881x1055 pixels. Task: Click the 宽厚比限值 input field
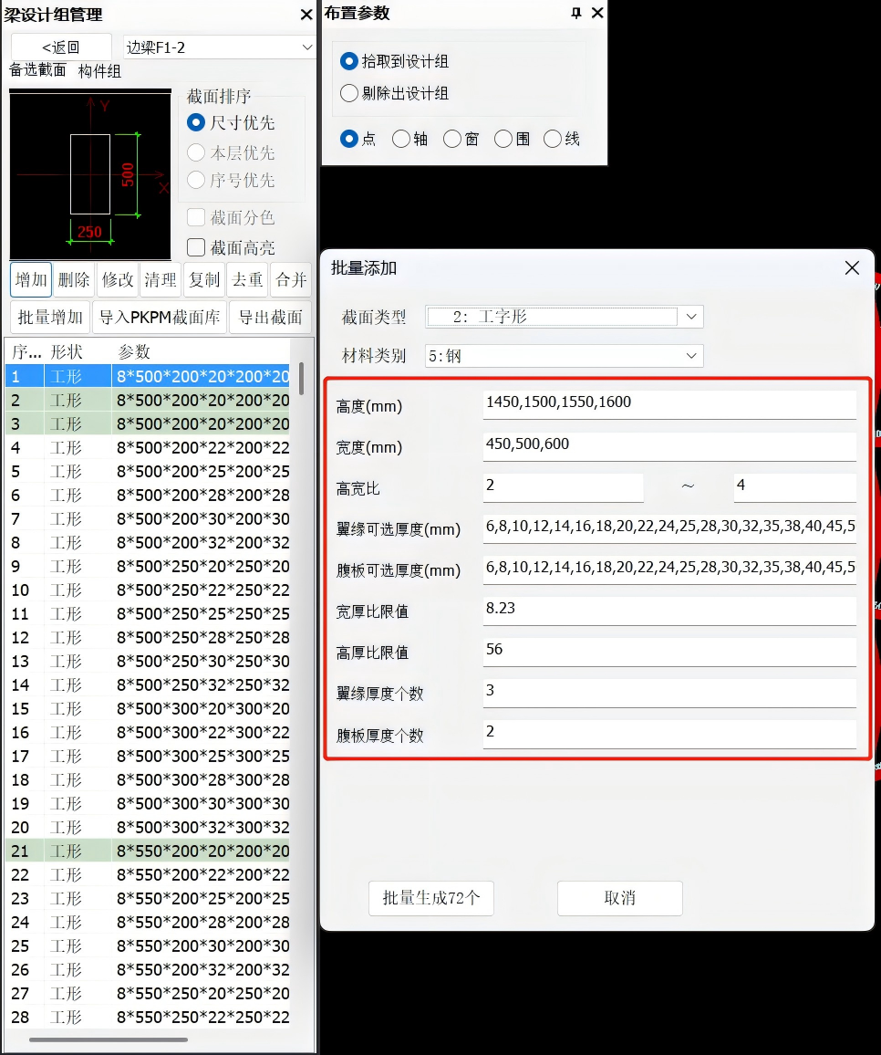pos(669,610)
